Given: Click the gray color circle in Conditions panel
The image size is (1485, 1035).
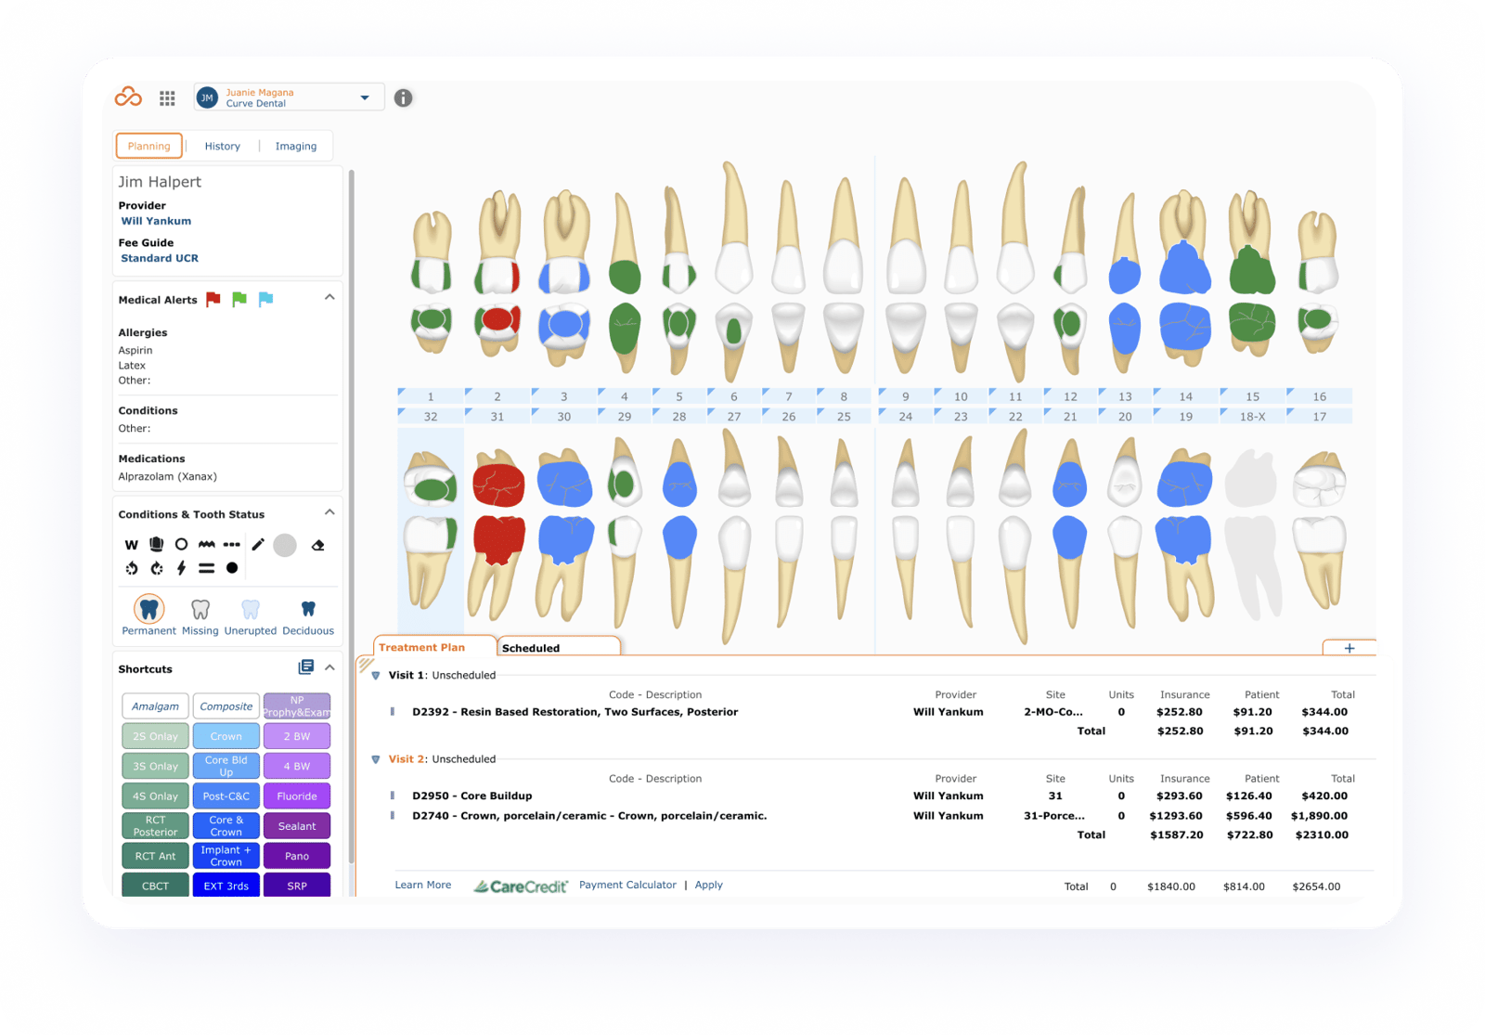Looking at the screenshot, I should 285,546.
